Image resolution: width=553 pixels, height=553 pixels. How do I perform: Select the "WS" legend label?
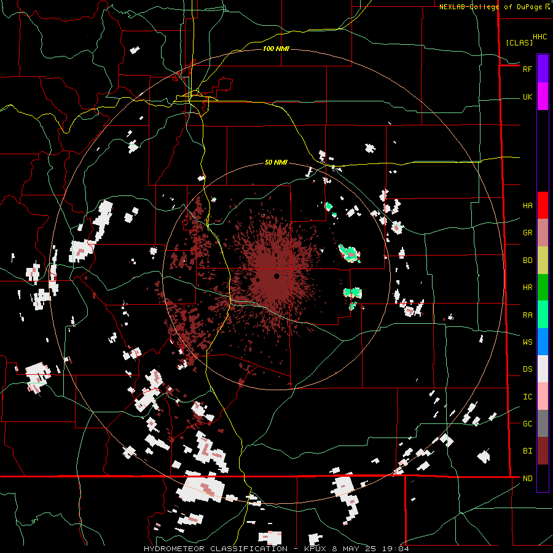(x=527, y=342)
